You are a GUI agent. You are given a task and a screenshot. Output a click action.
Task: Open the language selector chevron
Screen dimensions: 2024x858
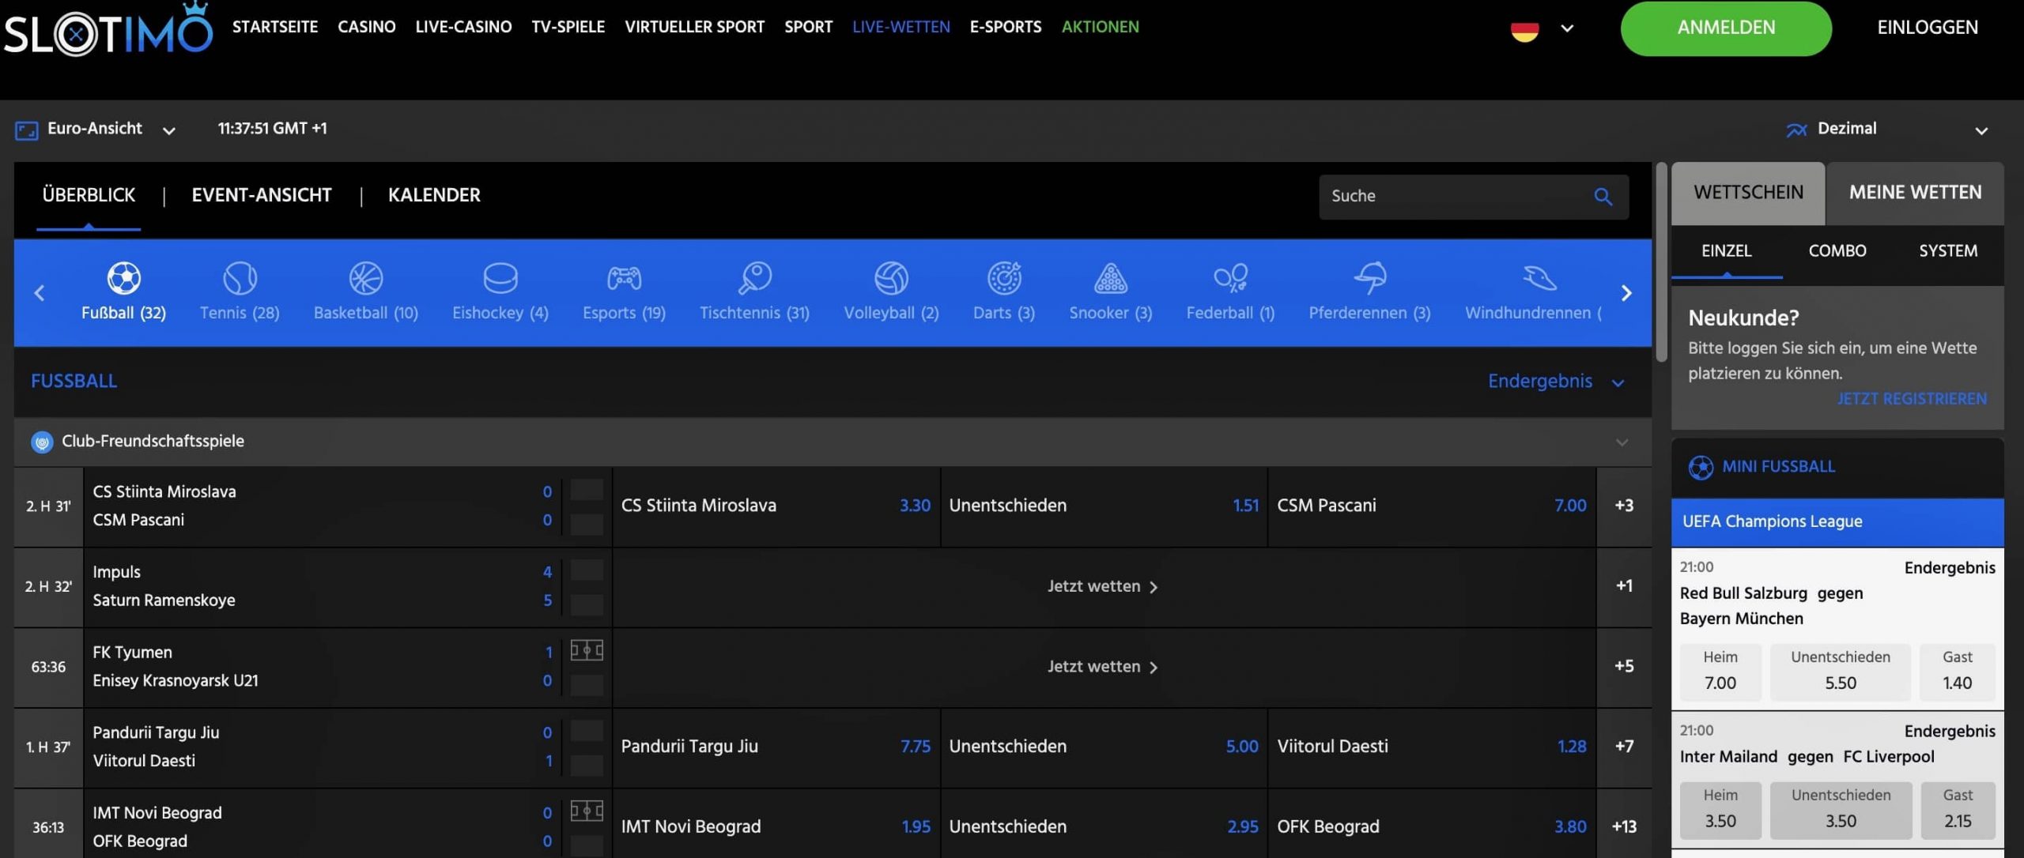tap(1567, 29)
